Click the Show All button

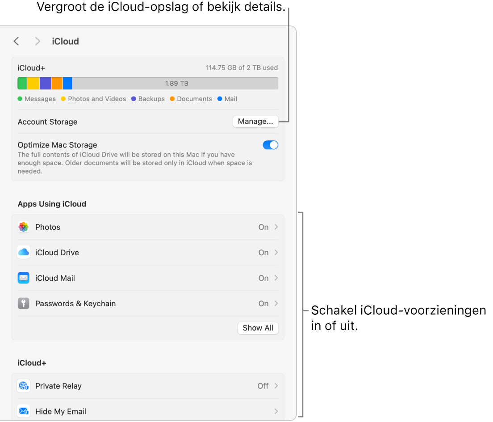pyautogui.click(x=258, y=328)
